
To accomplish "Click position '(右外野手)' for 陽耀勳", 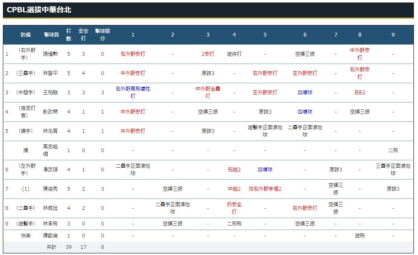I will 25,54.
